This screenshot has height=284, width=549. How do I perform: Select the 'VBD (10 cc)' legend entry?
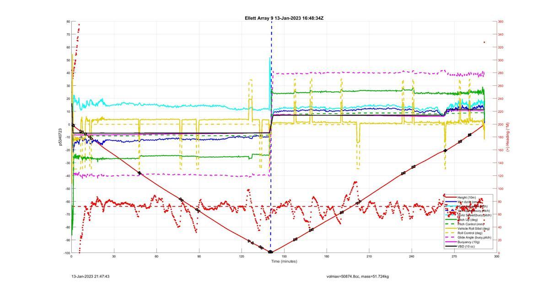pos(466,247)
